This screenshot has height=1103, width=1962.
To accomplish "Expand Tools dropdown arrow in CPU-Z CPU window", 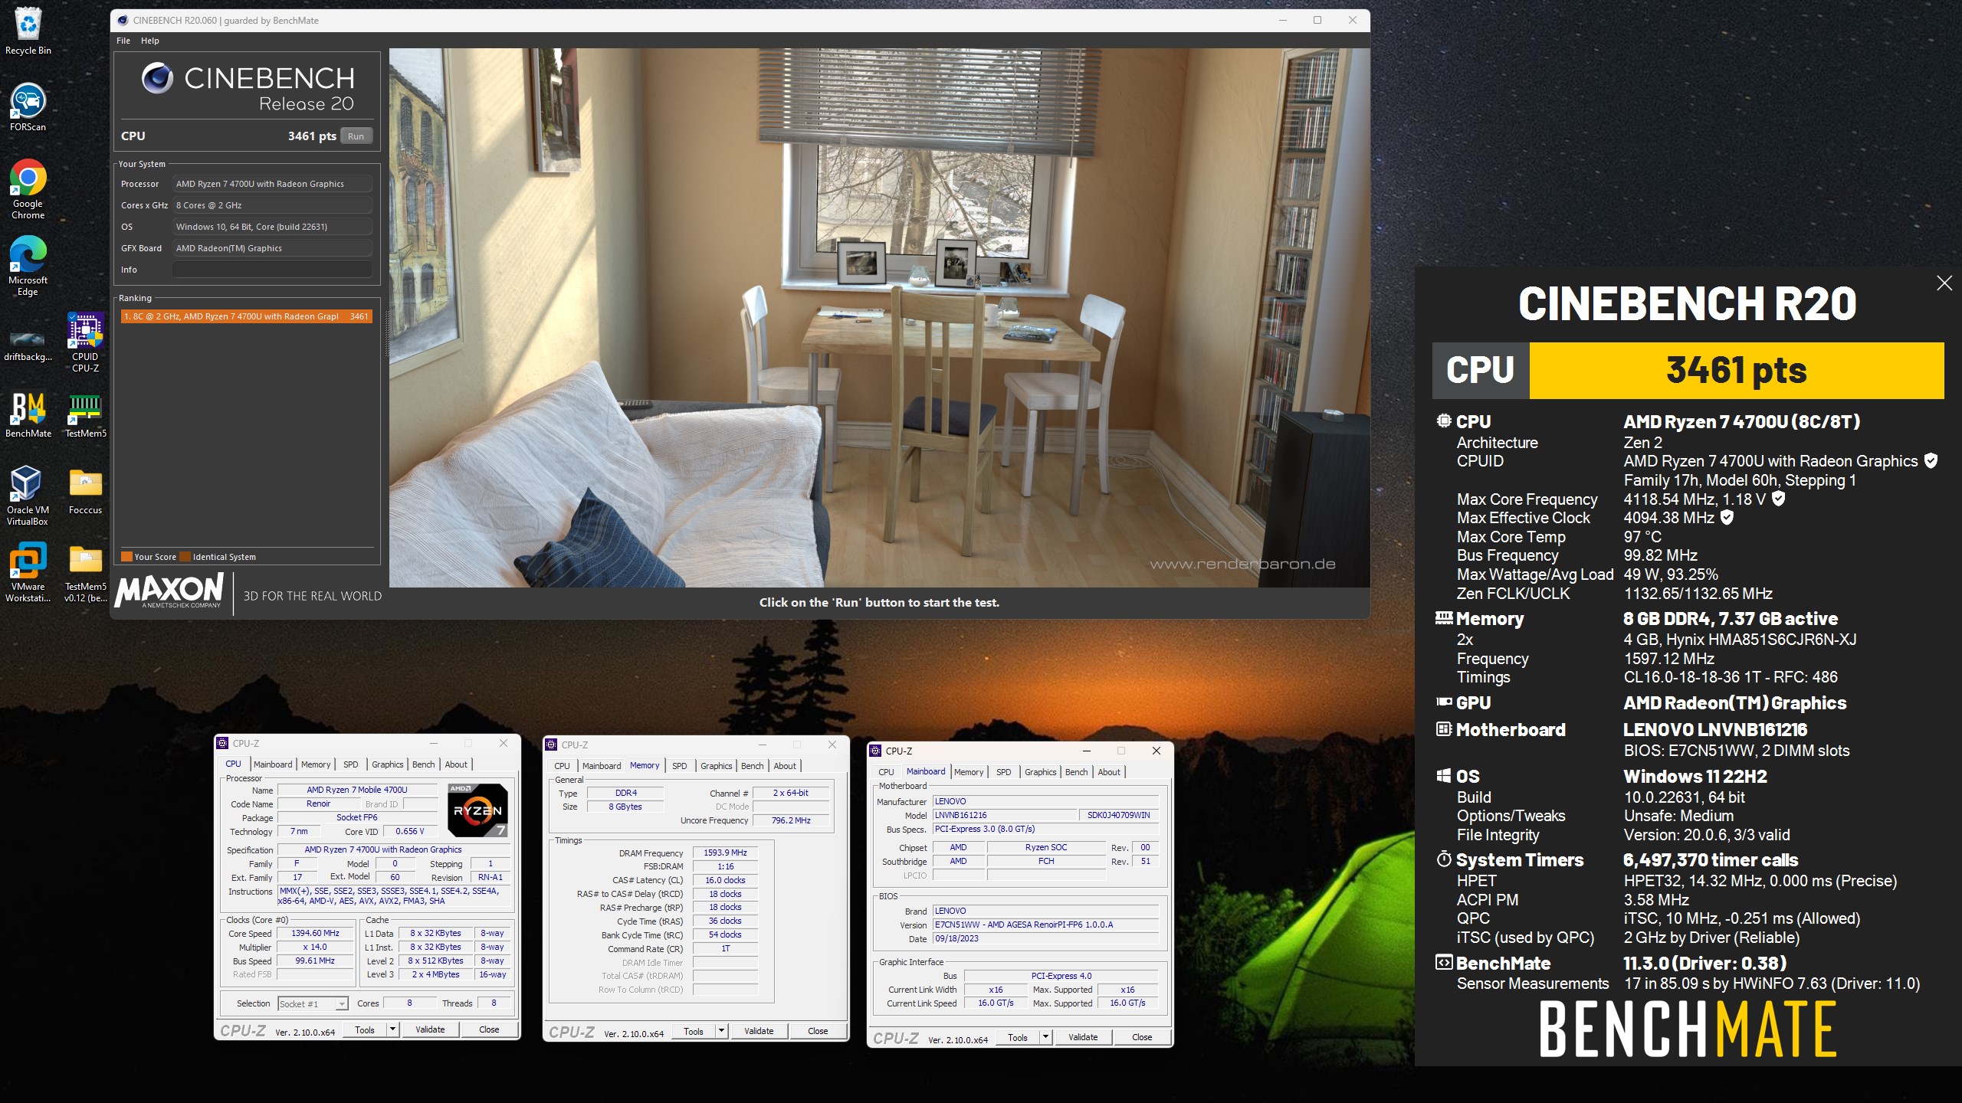I will click(392, 1029).
